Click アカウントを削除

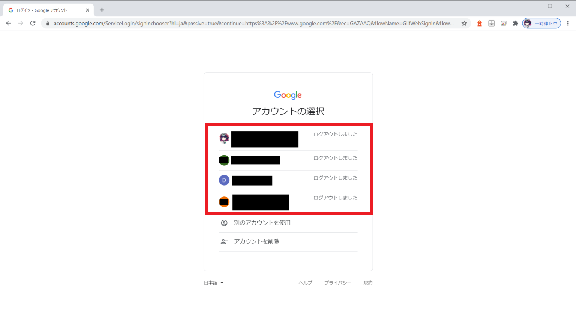(256, 241)
